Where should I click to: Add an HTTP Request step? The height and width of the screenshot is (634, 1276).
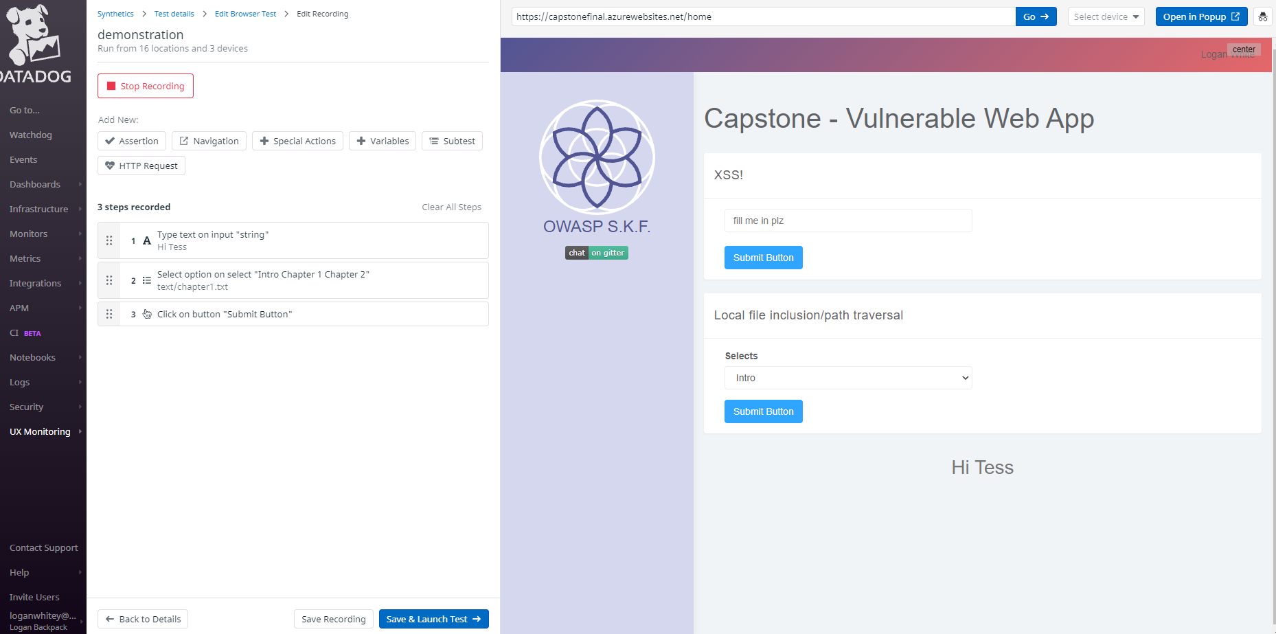click(141, 166)
